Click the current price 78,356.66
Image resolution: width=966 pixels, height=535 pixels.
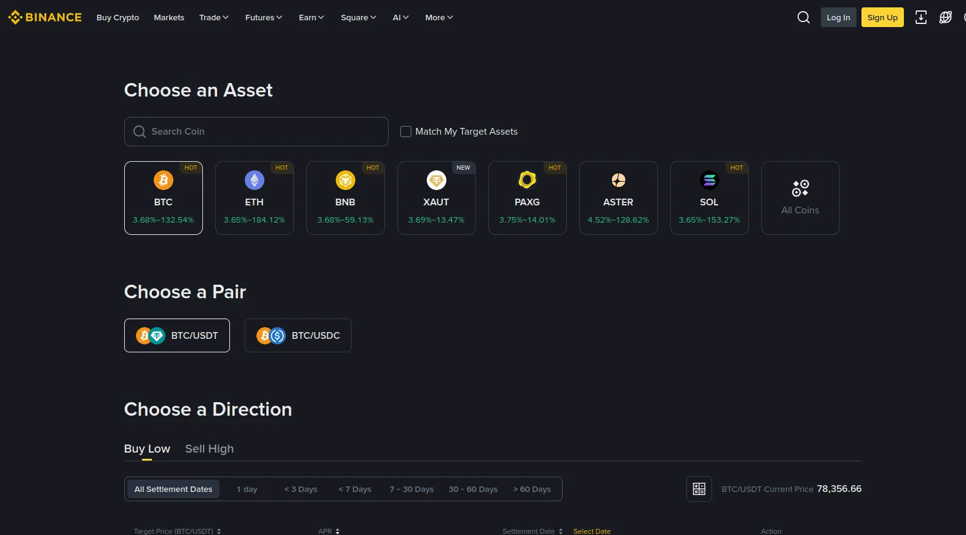tap(839, 489)
